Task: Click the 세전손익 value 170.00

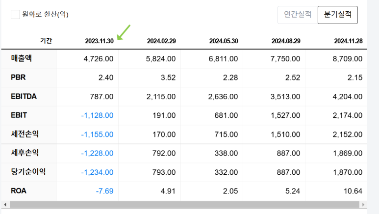Action: pyautogui.click(x=164, y=134)
